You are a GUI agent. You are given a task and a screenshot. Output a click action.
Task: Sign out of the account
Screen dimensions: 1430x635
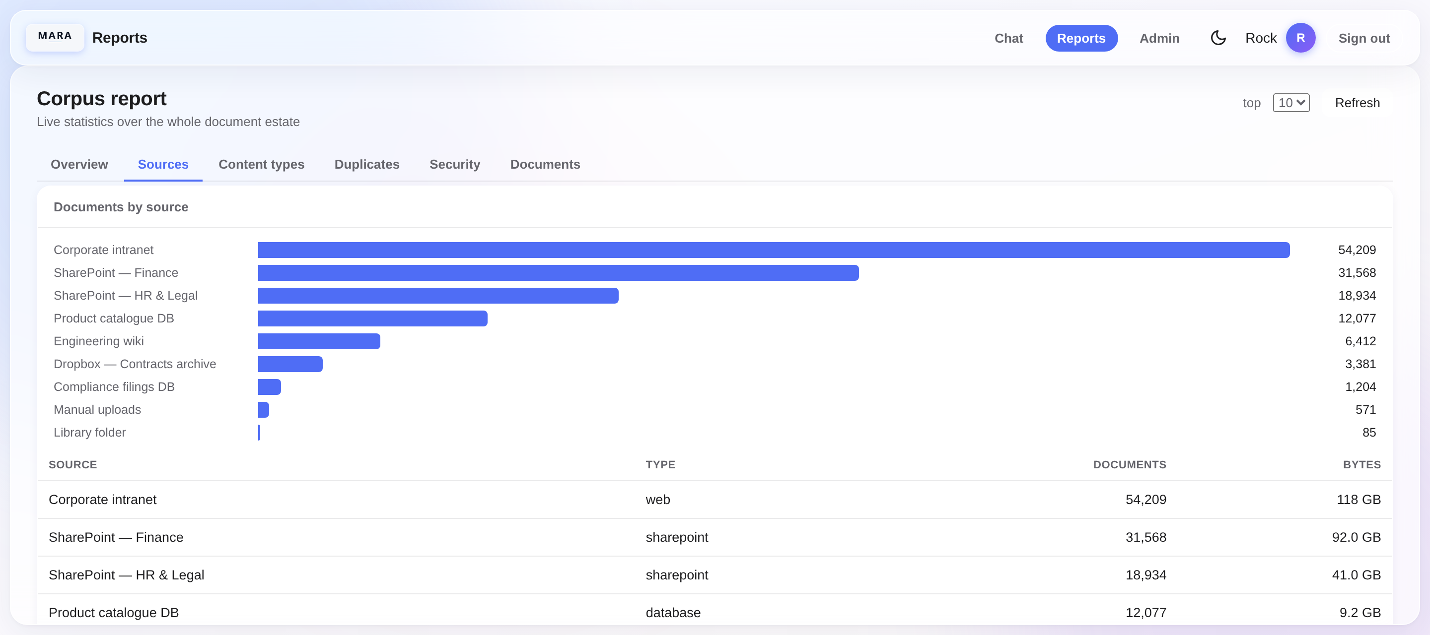tap(1363, 38)
